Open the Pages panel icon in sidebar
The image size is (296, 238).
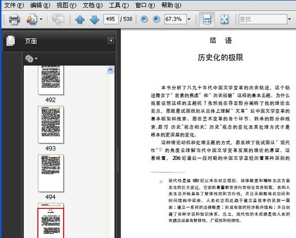tap(11, 41)
